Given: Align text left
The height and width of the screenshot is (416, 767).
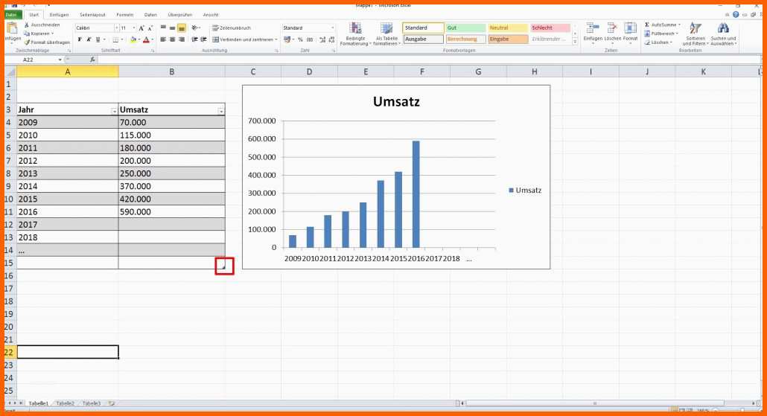Looking at the screenshot, I should (x=163, y=39).
